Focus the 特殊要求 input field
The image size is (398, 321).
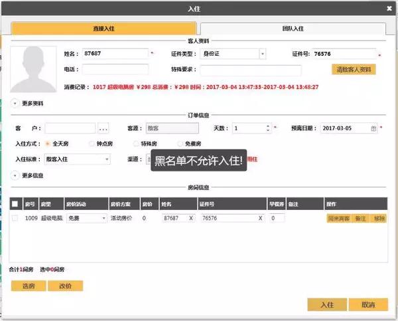[x=251, y=70]
